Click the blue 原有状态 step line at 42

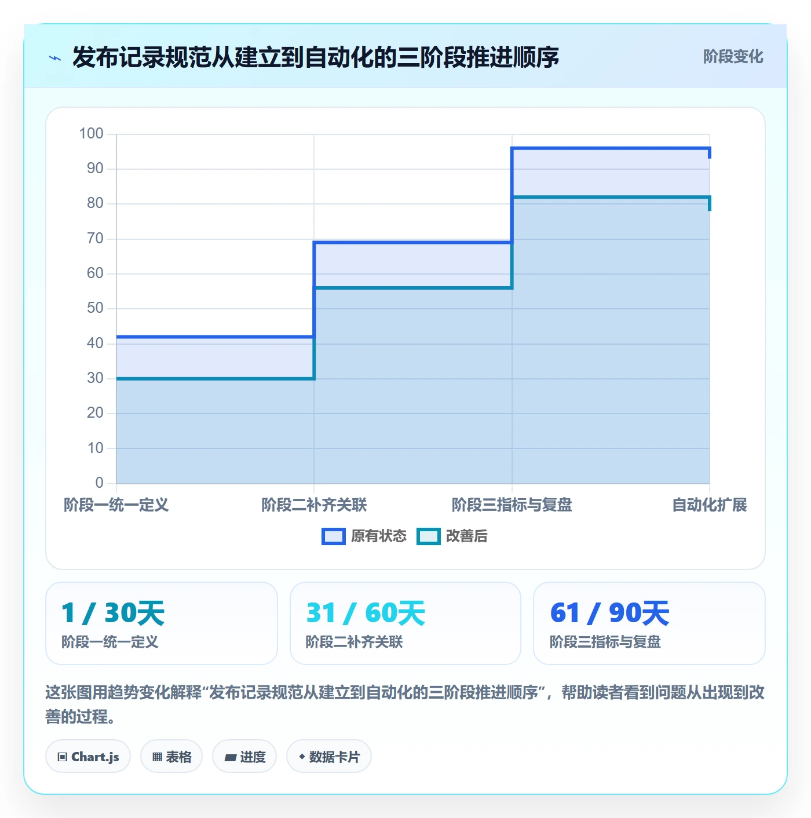[215, 337]
